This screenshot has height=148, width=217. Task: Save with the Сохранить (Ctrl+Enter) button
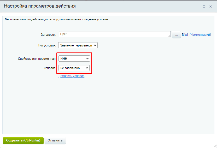tap(23, 140)
